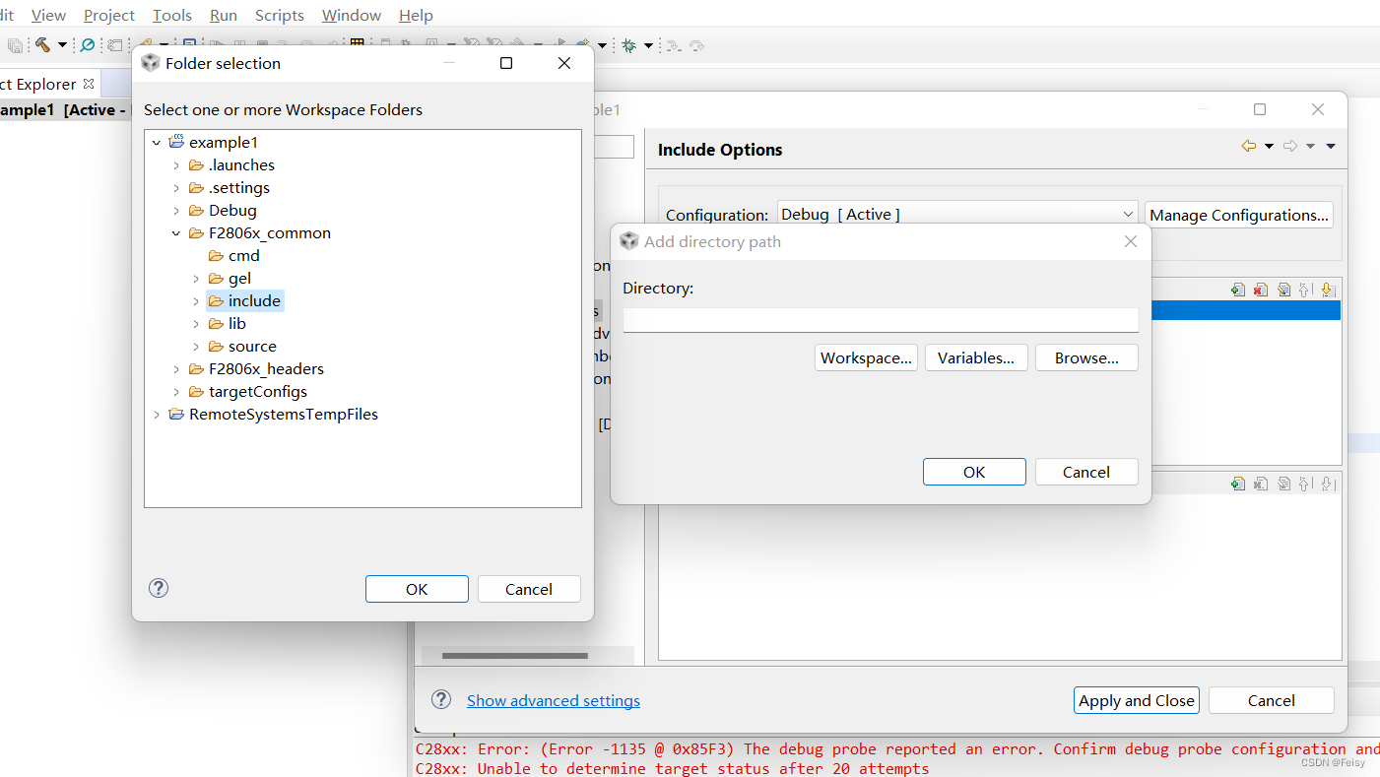Click the blue skip-breakpoints toolbar icon
The height and width of the screenshot is (777, 1380).
coord(88,44)
